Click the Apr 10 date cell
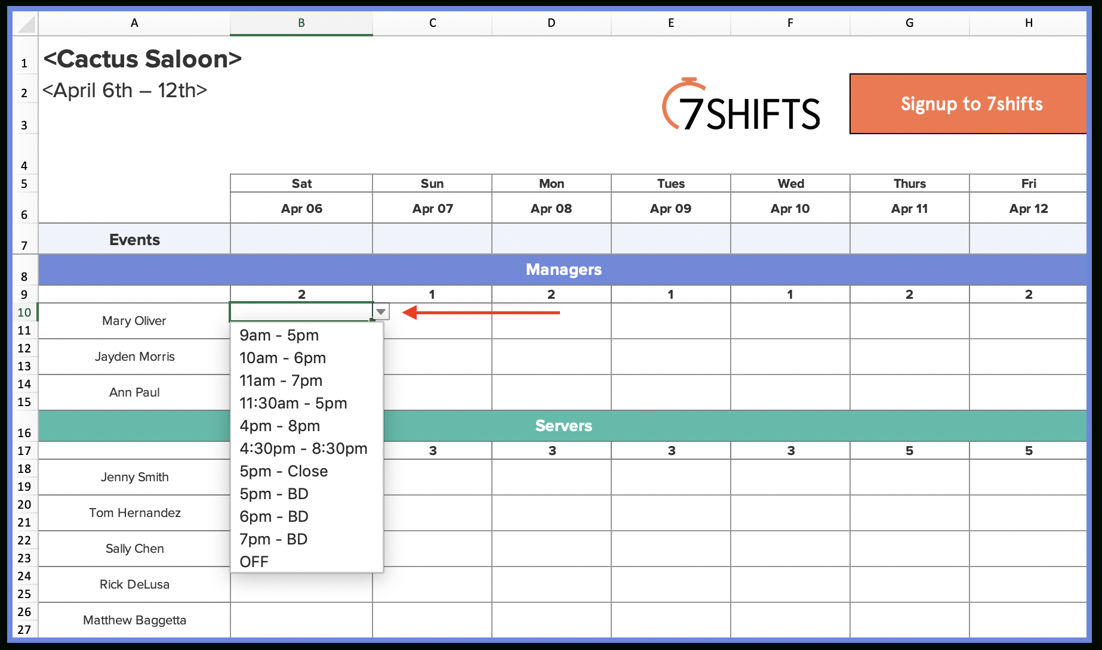This screenshot has height=650, width=1102. click(x=790, y=208)
